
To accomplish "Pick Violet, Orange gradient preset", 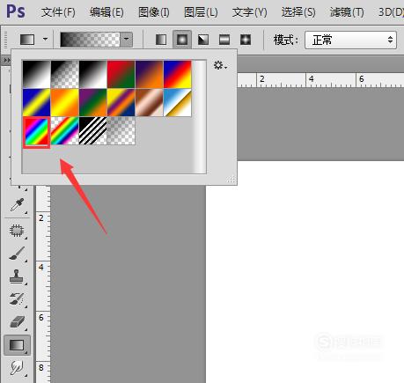I will [x=149, y=74].
